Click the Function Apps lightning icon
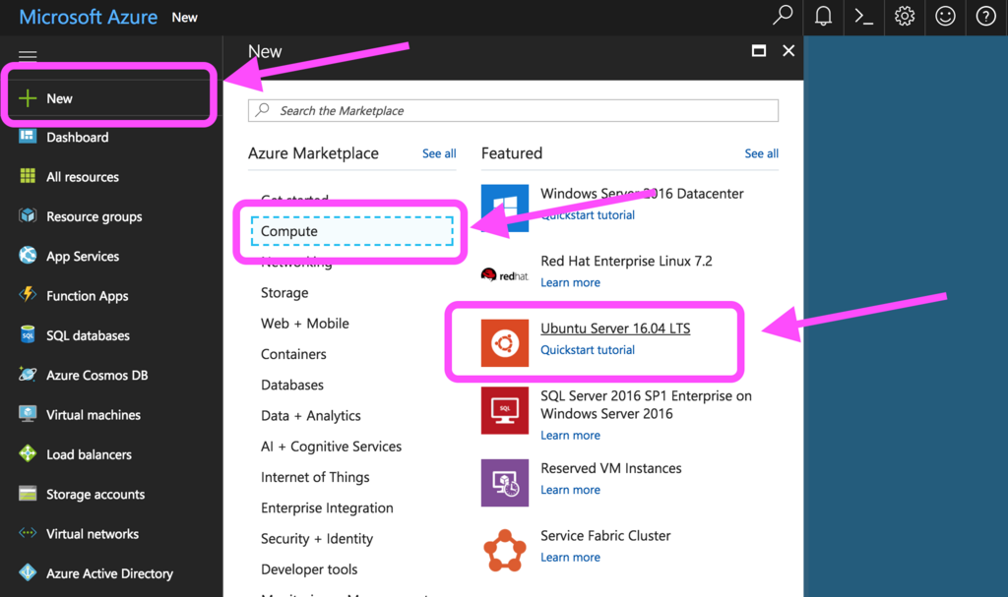The width and height of the screenshot is (1008, 597). pos(28,295)
